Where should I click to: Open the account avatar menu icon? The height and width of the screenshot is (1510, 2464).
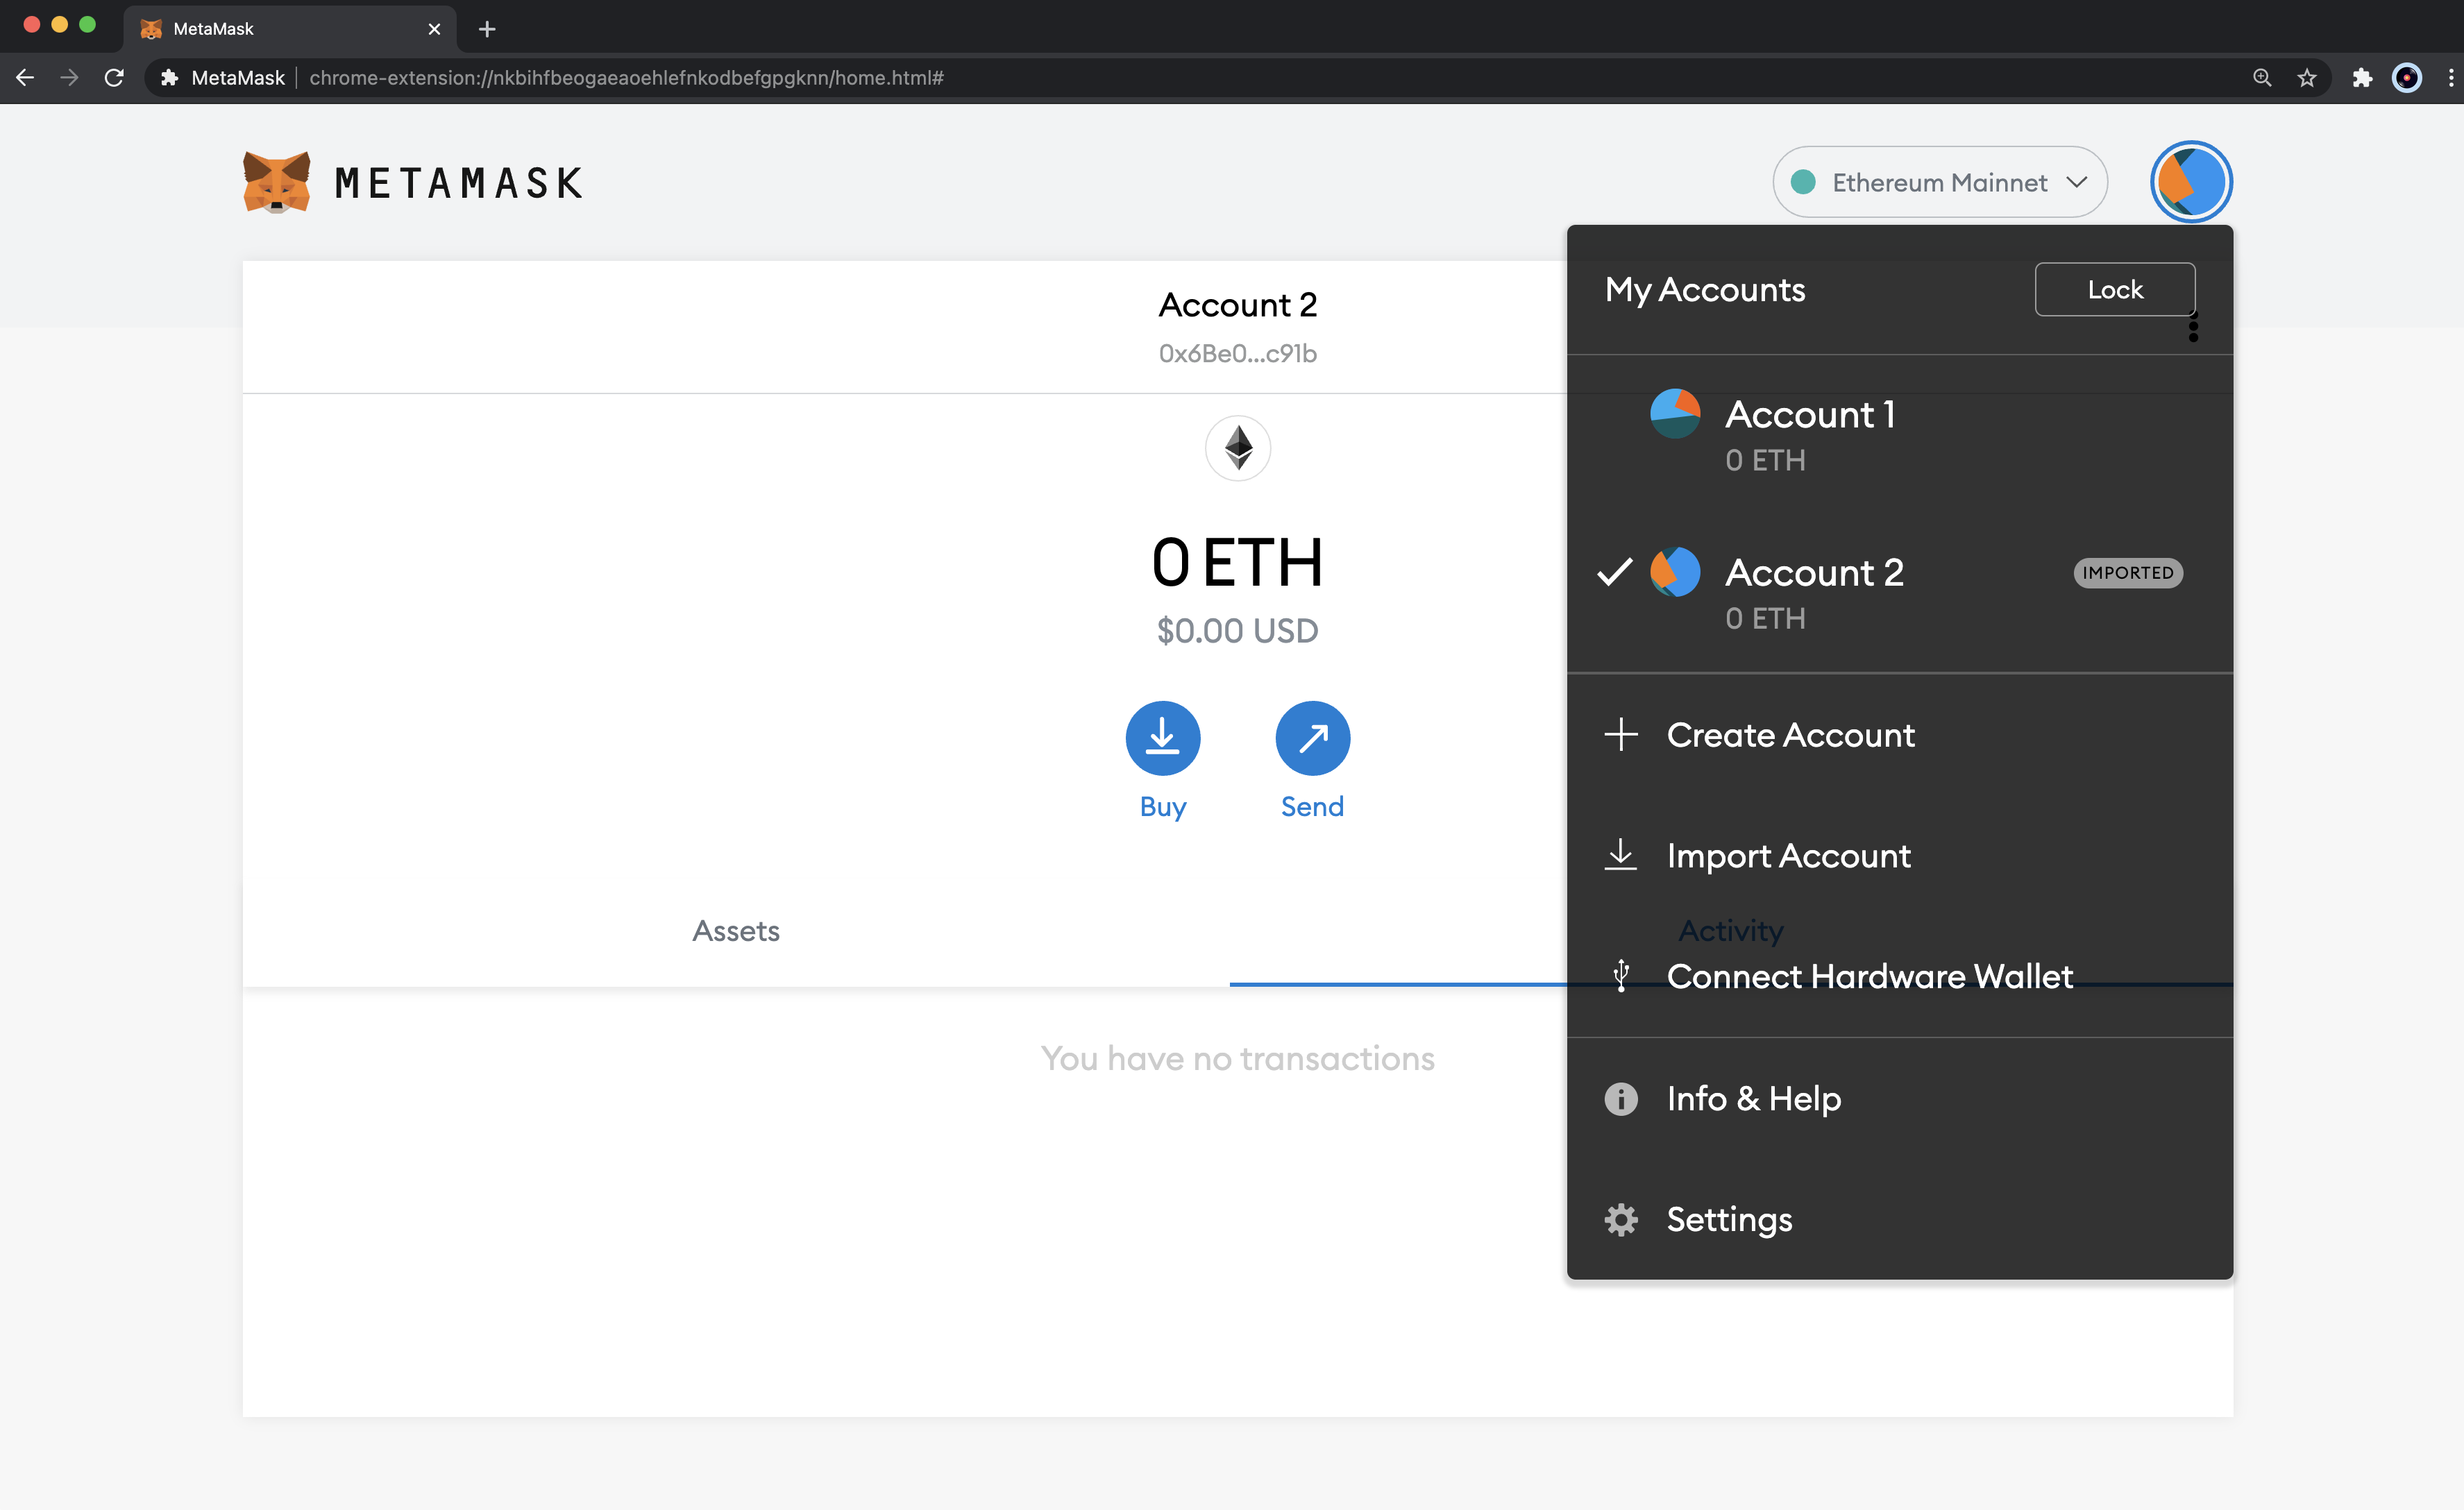(2190, 182)
